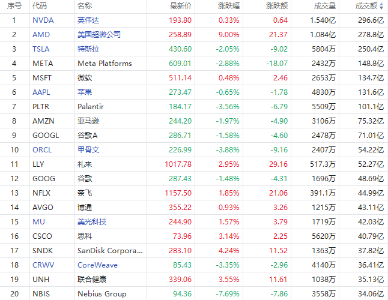388x300 pixels.
Task: Sort by the 成交额 header label
Action: pos(366,6)
